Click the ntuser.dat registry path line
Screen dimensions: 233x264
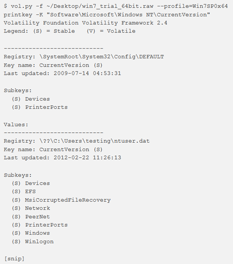(77, 141)
